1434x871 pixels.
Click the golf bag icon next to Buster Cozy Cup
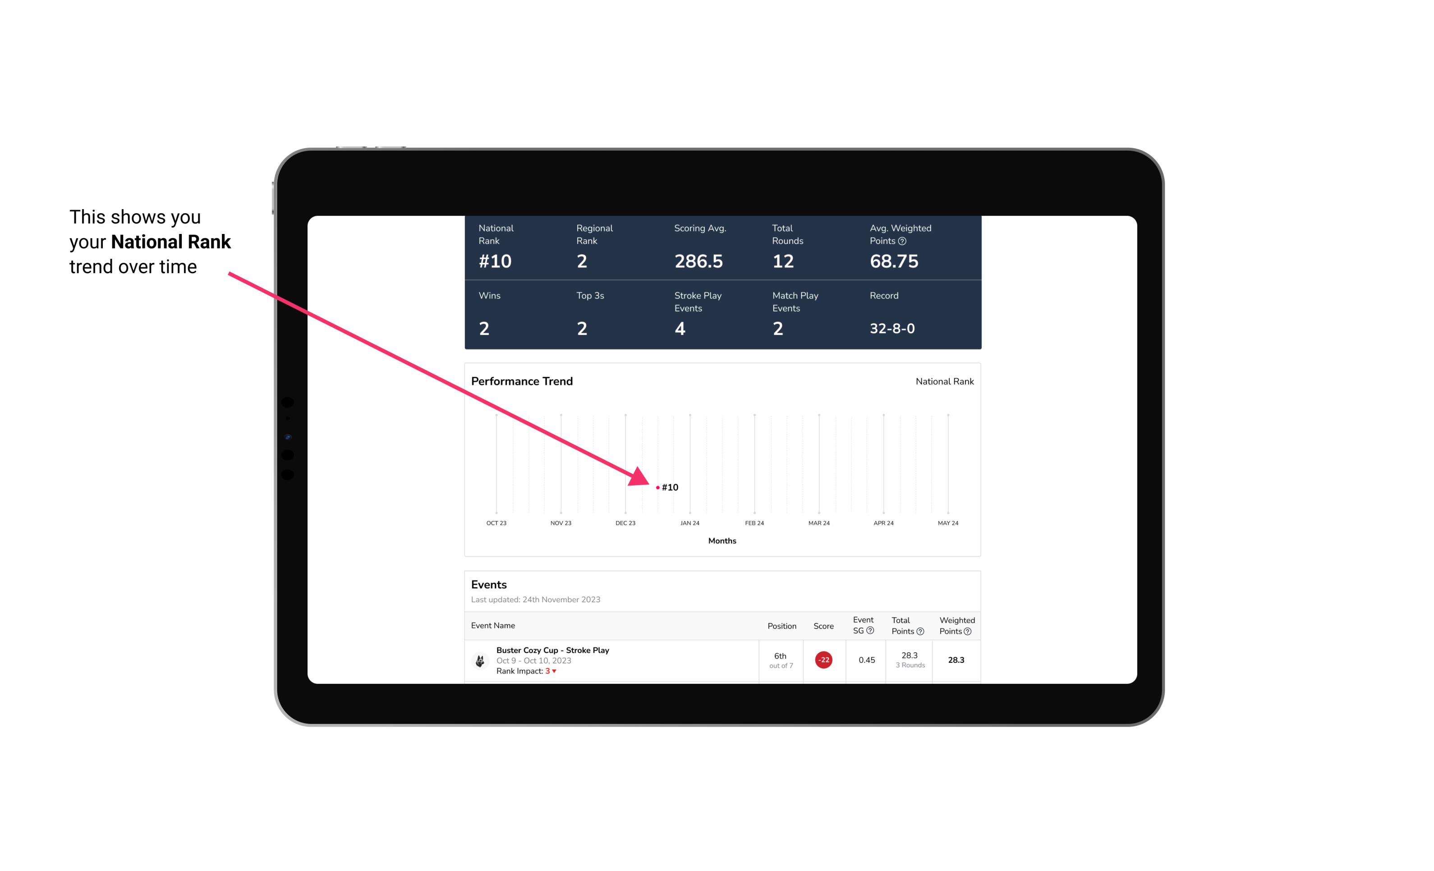click(478, 659)
